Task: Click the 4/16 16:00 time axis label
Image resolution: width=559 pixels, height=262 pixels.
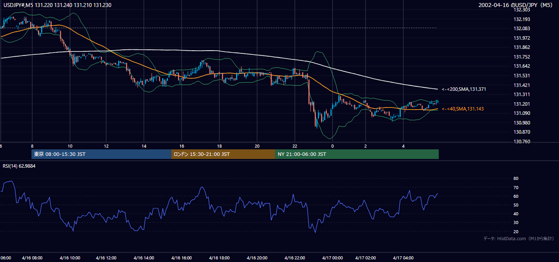Action: coord(181,258)
